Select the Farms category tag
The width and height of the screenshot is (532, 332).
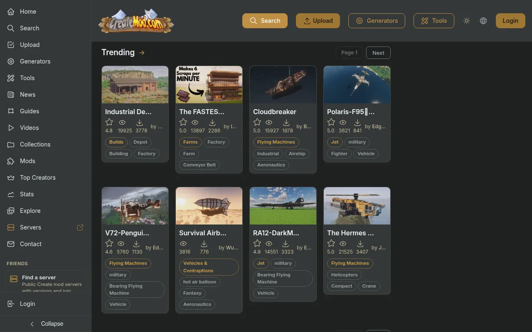click(190, 142)
